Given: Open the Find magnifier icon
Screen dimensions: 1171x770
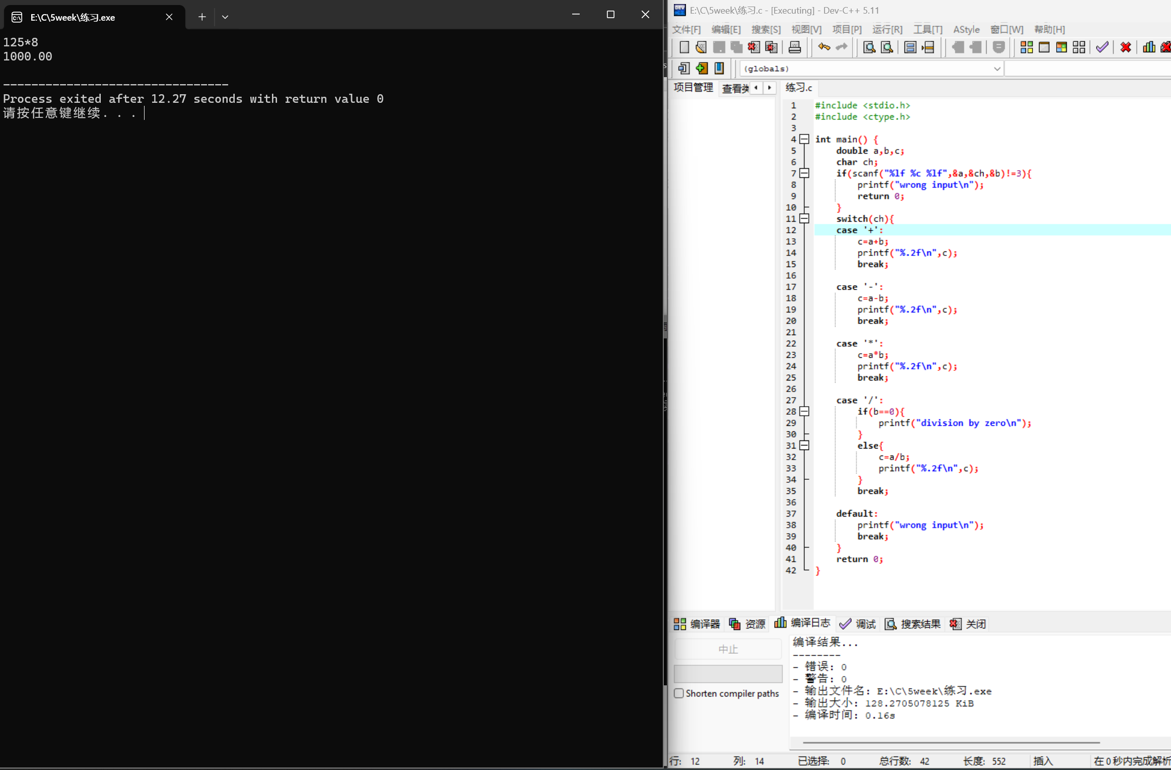Looking at the screenshot, I should point(869,47).
